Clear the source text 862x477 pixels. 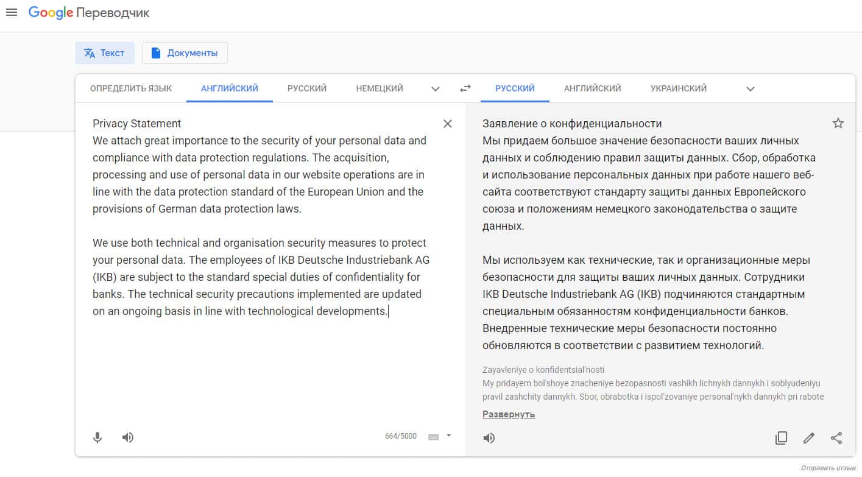[x=448, y=124]
